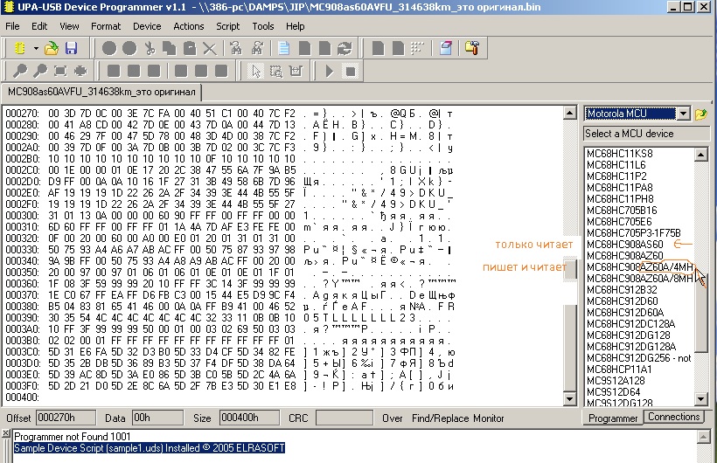
Task: Click the New device chip icon
Action: (19, 48)
